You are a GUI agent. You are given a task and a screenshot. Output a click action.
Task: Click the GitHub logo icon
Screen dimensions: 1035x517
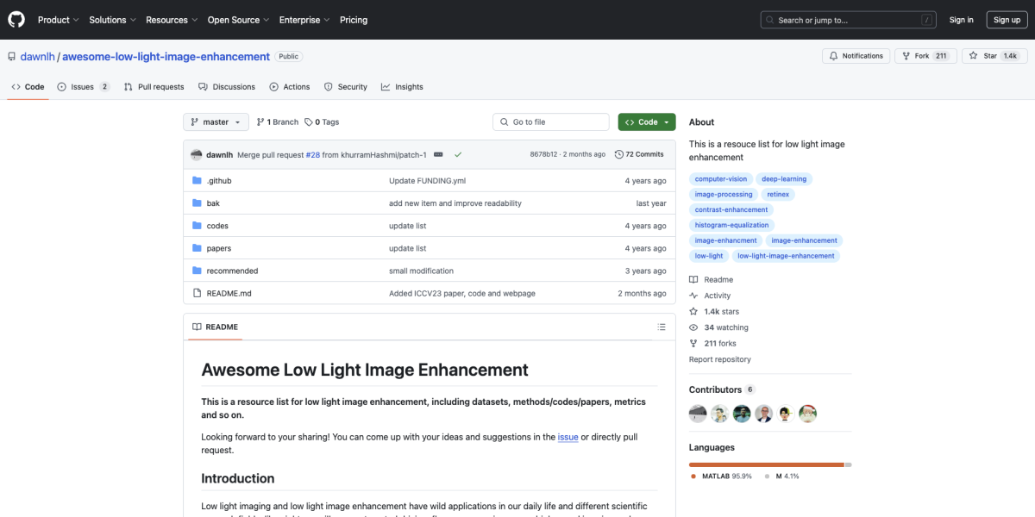click(17, 19)
